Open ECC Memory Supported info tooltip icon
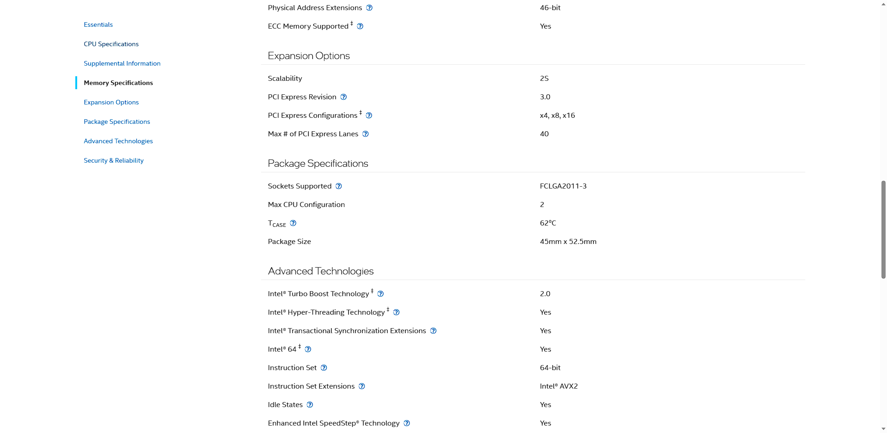 (360, 26)
